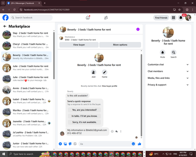Send a thumbs-up like

[x=140, y=144]
